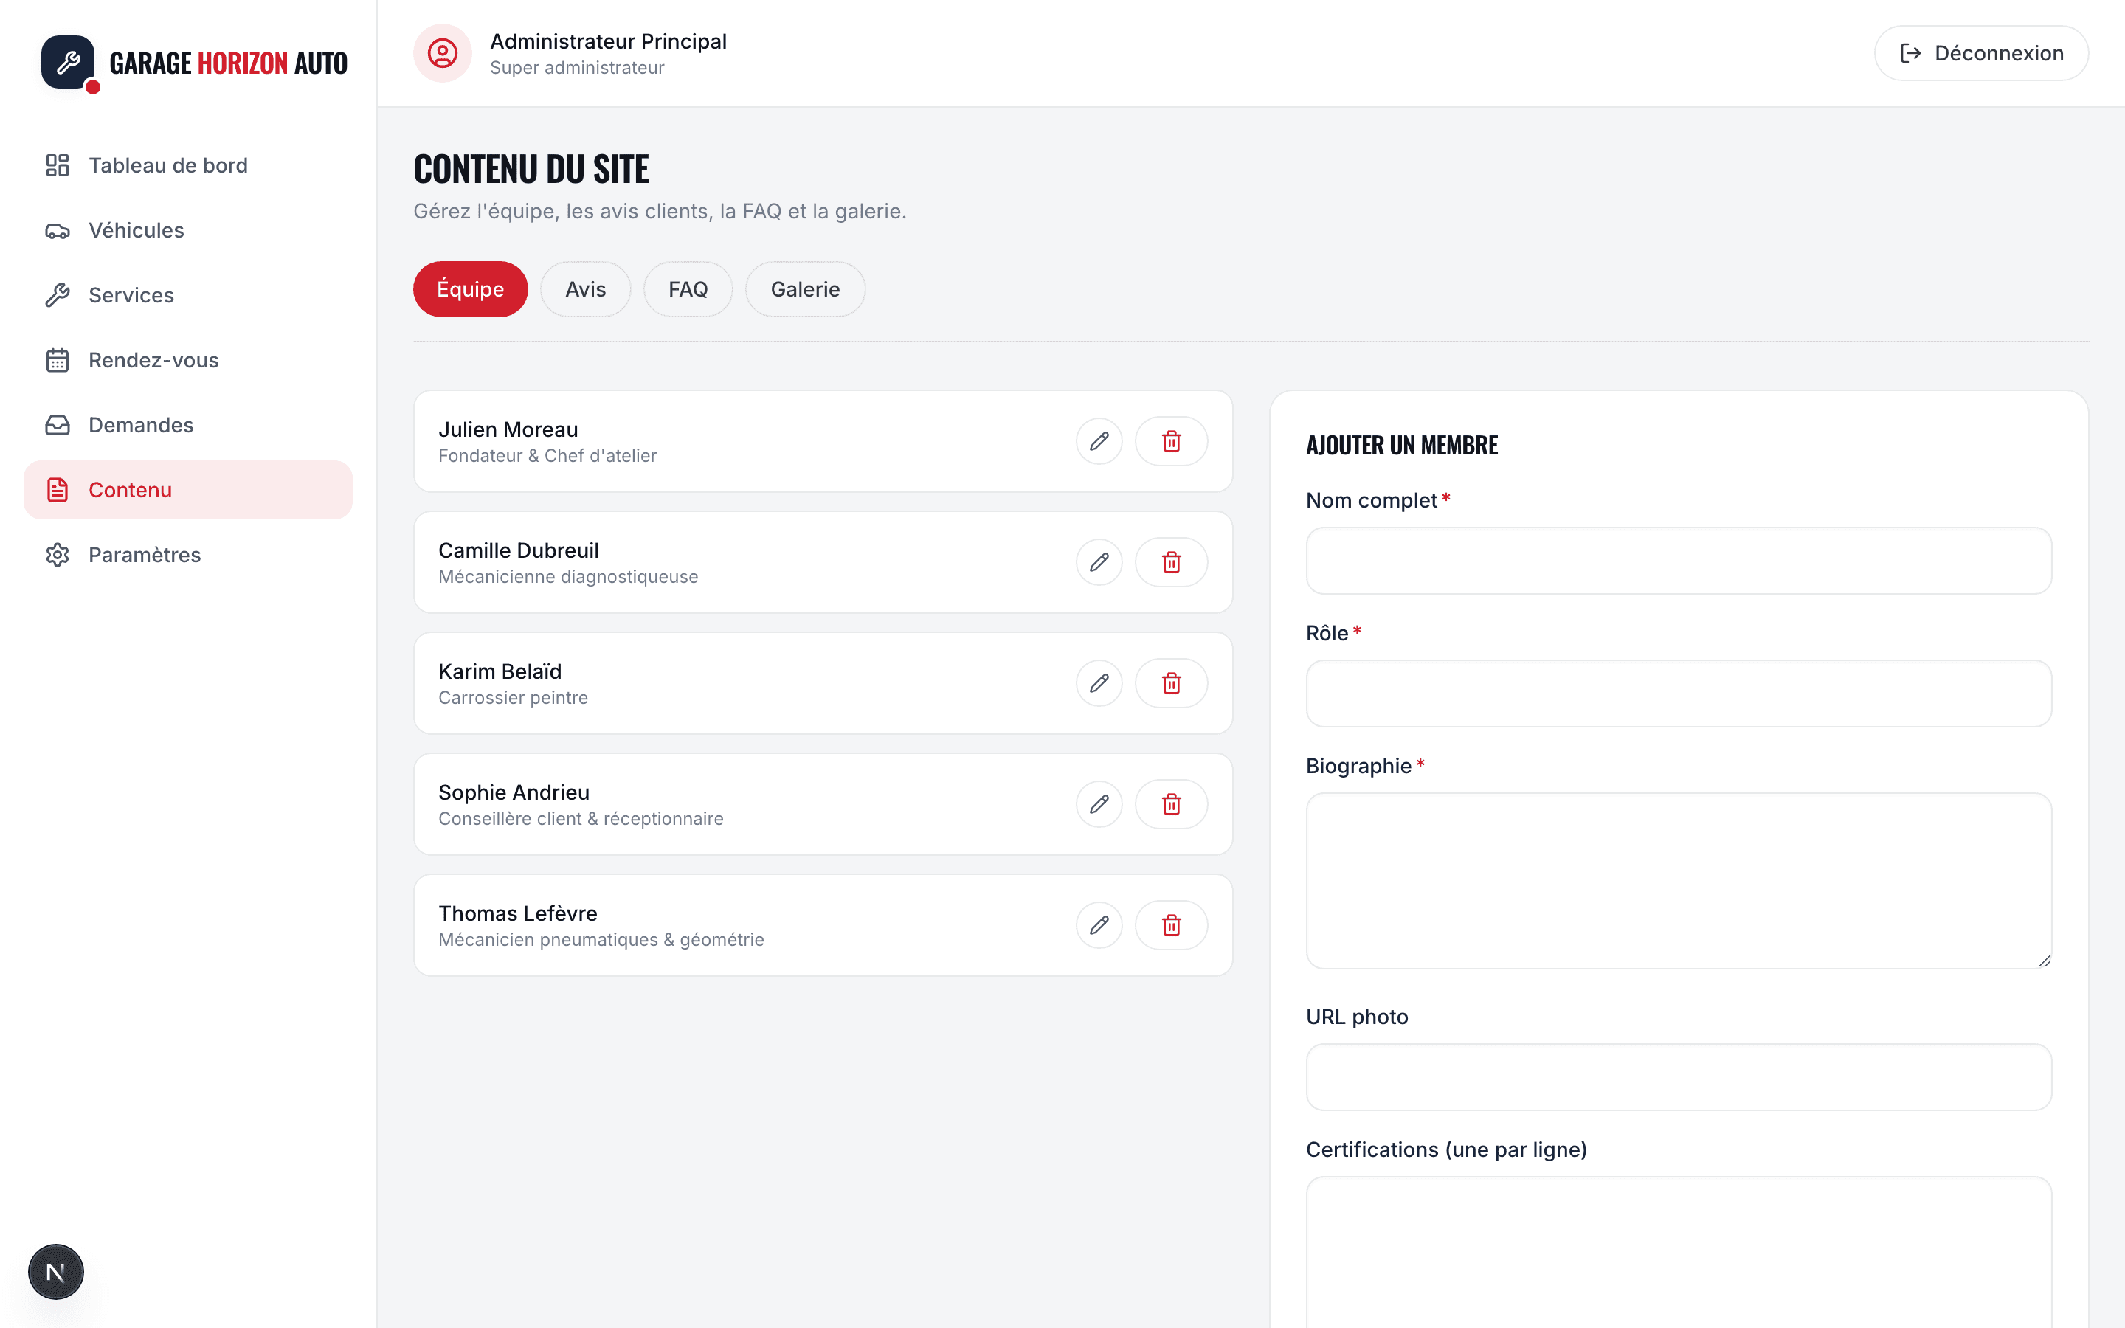Switch to the Galerie tab
Viewport: 2125px width, 1328px height.
point(805,289)
